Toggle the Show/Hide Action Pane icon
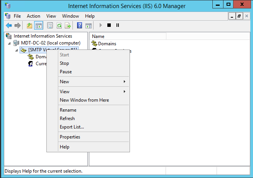This screenshot has width=253, height=178. (89, 25)
